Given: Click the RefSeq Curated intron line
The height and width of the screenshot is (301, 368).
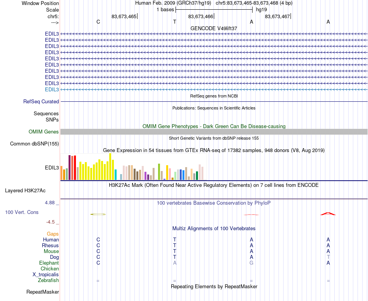Looking at the screenshot, I should point(214,101).
